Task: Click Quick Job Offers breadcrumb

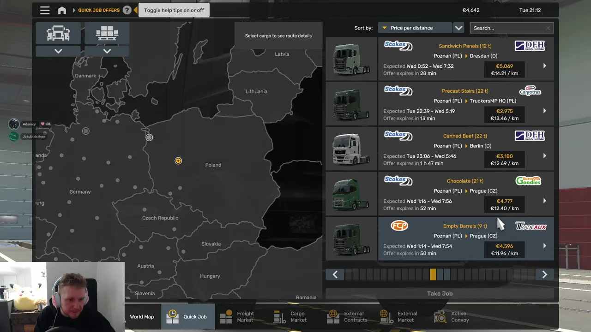Action: pyautogui.click(x=99, y=10)
